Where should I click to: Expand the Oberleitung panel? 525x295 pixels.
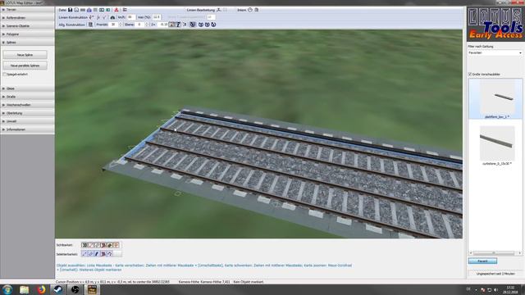pyautogui.click(x=27, y=113)
